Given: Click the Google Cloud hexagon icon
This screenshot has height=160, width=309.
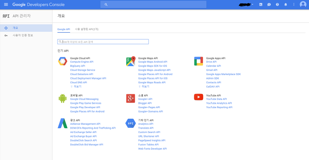Looking at the screenshot, I should [63, 61].
